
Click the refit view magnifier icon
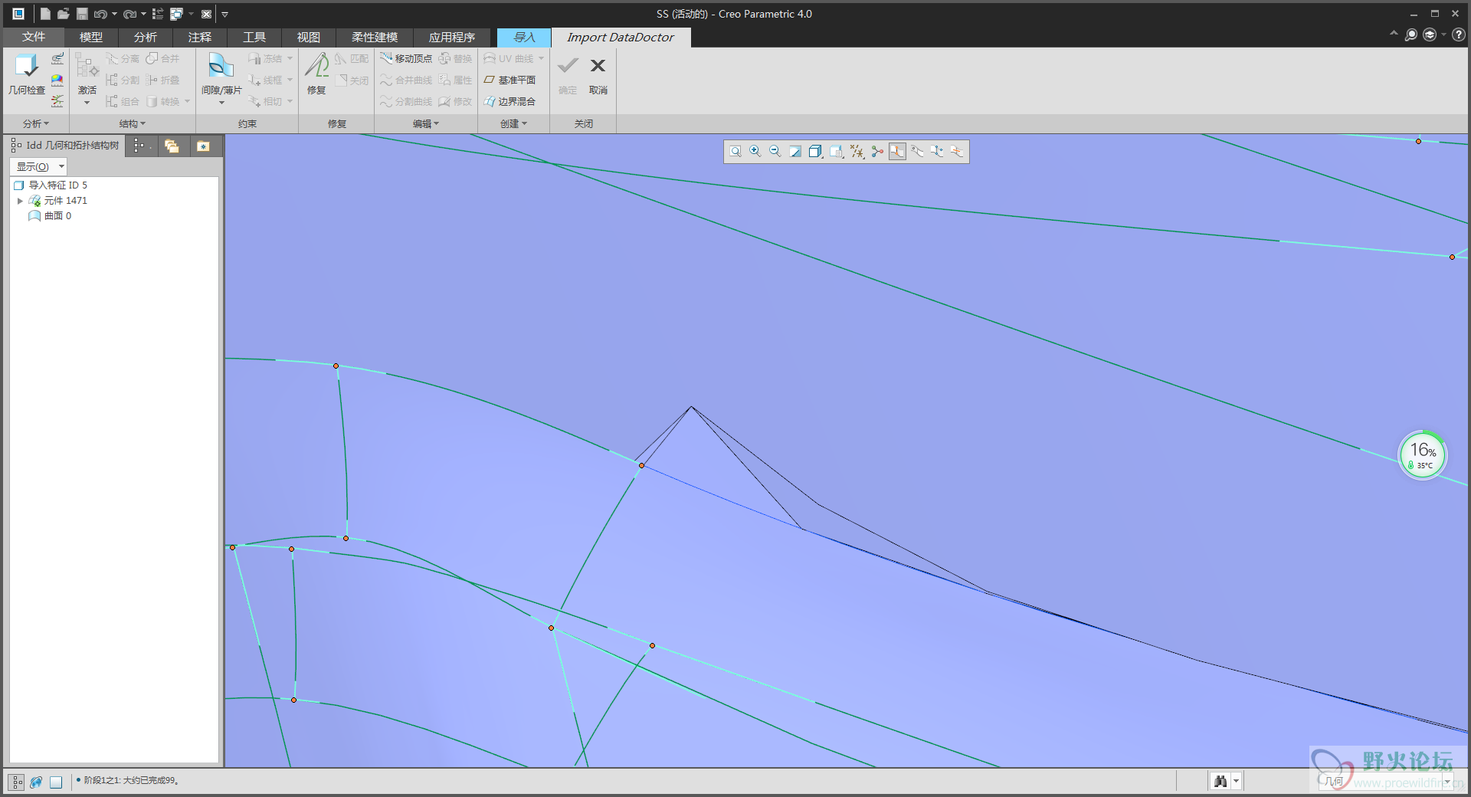735,152
